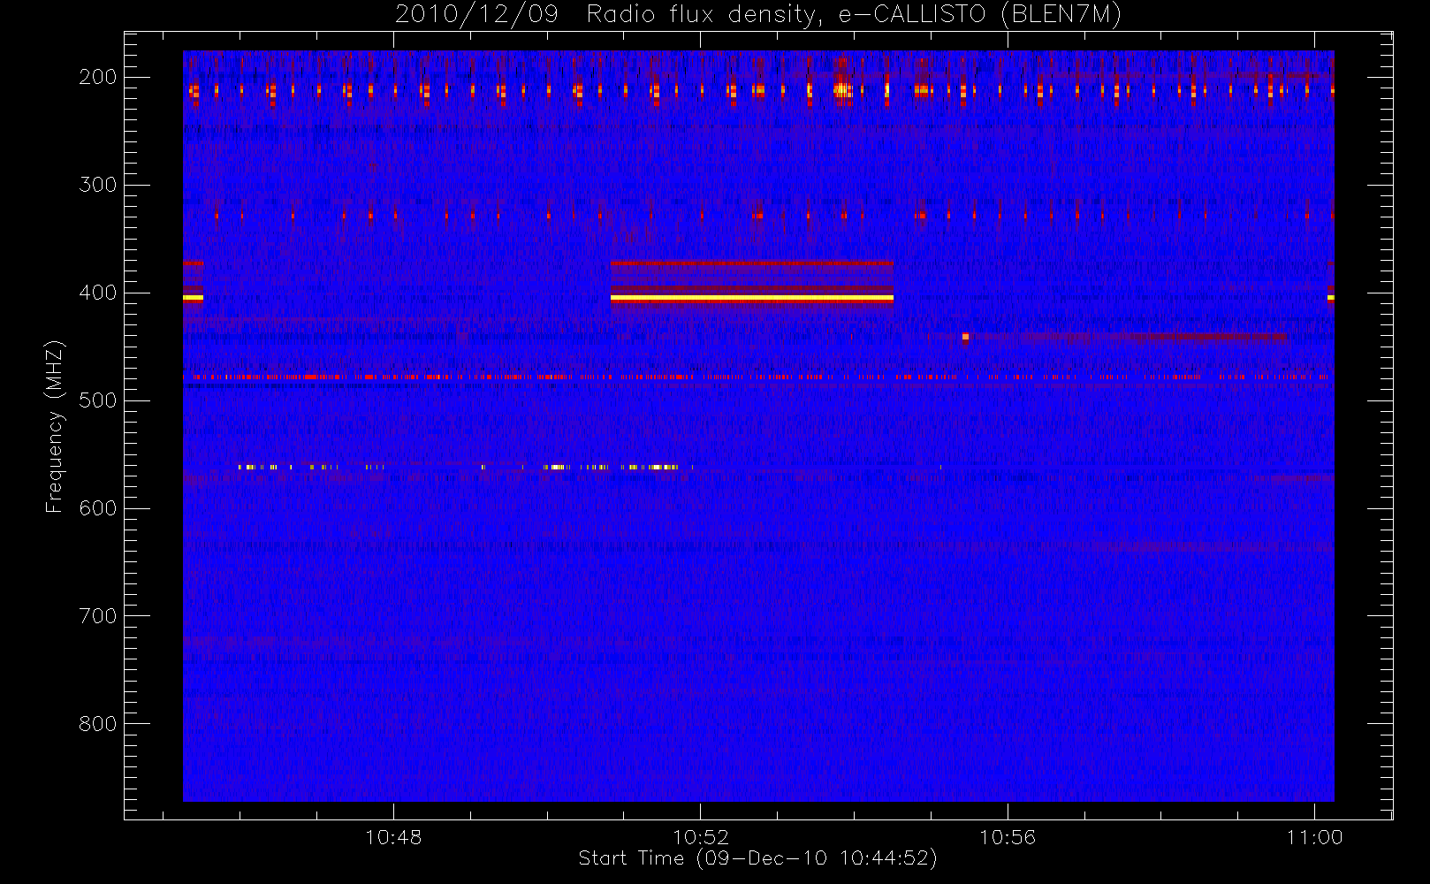Click the 800 frequency tick label
The height and width of the screenshot is (884, 1430).
pyautogui.click(x=98, y=724)
